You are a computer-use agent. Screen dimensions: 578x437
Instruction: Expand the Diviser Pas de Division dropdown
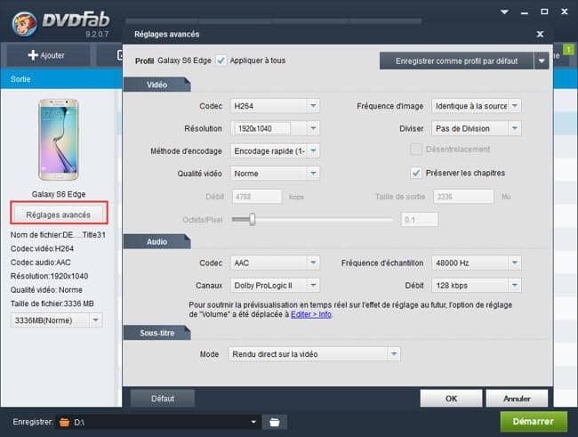point(477,128)
